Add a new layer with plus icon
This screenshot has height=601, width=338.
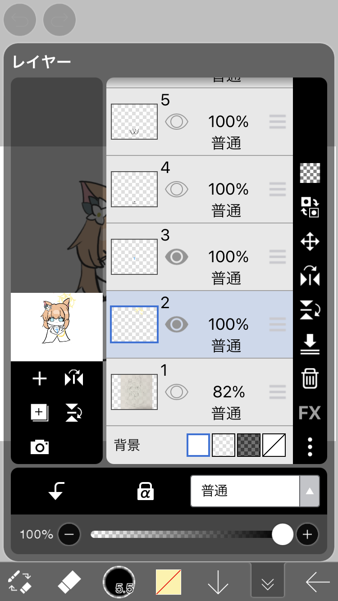tap(40, 379)
